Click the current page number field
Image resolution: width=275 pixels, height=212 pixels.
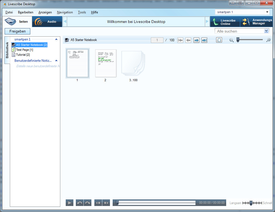point(157,40)
